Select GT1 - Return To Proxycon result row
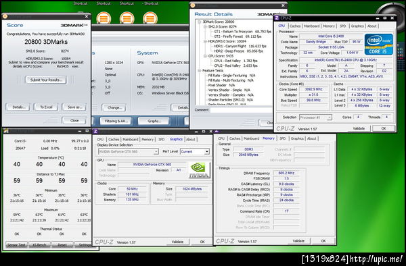Image resolution: width=406 pixels, height=266 pixels. pyautogui.click(x=242, y=32)
